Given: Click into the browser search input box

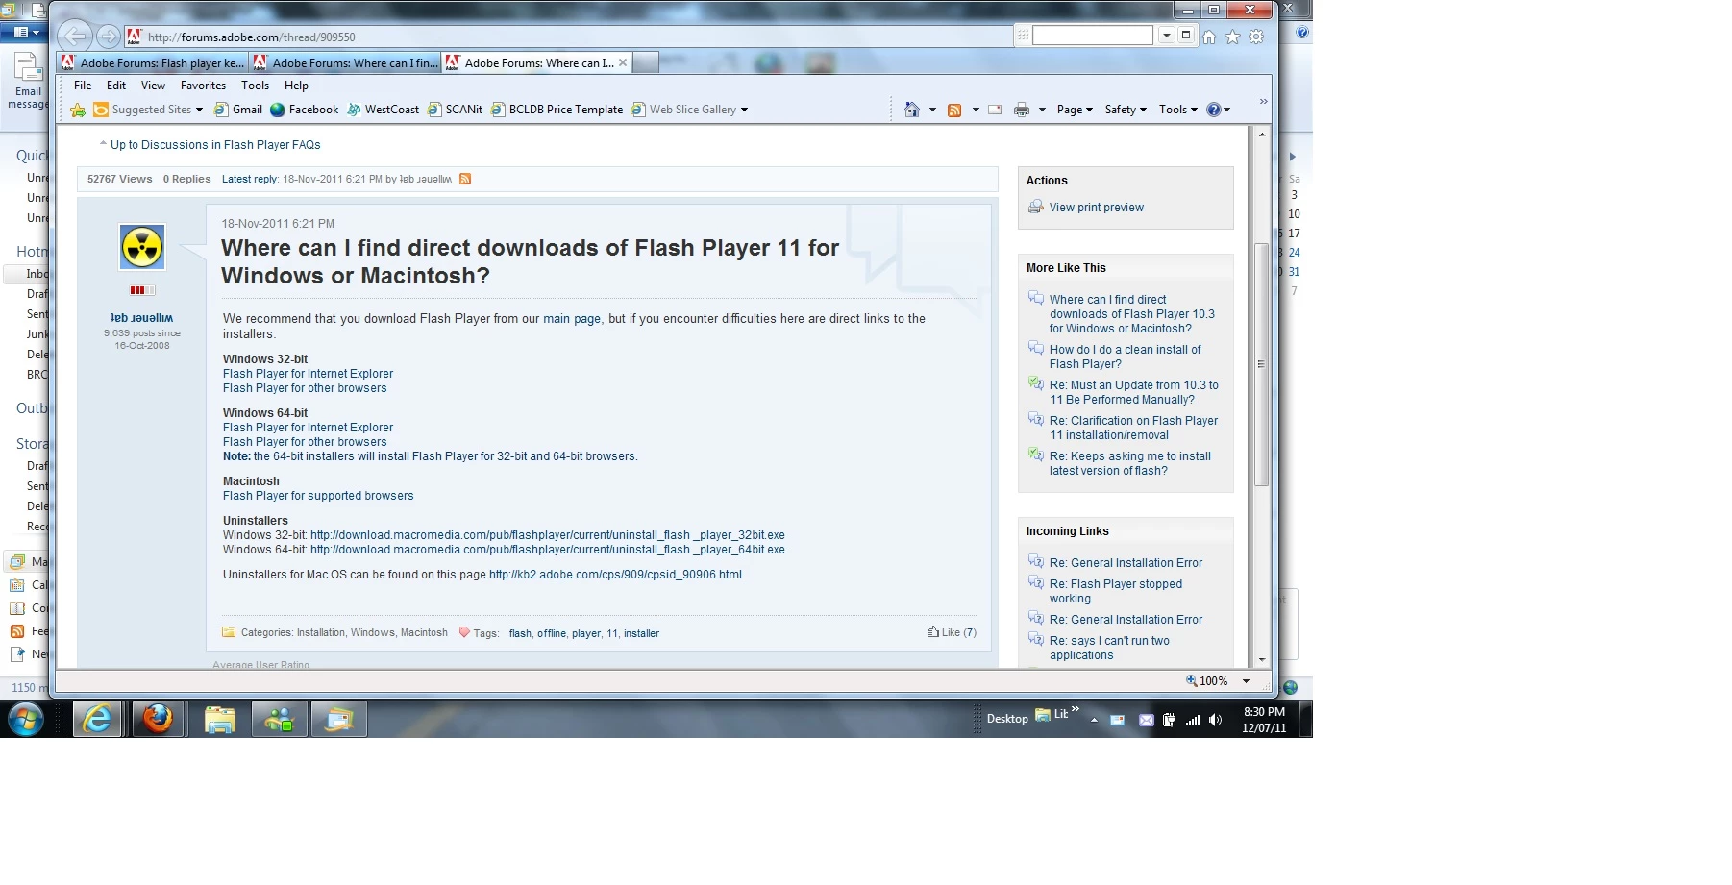Looking at the screenshot, I should [1092, 36].
